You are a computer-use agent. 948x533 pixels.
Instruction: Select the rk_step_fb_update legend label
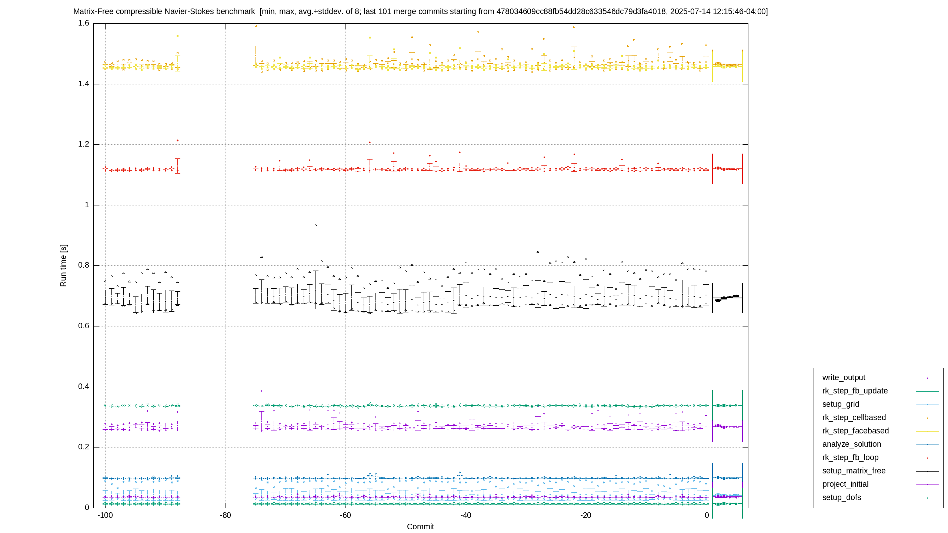[x=855, y=391]
